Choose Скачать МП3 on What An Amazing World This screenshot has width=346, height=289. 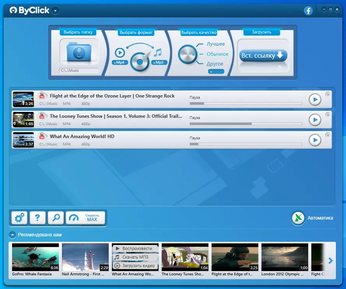pos(135,257)
